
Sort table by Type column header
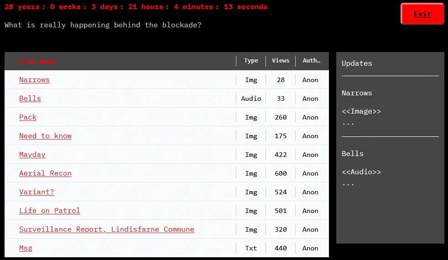251,61
